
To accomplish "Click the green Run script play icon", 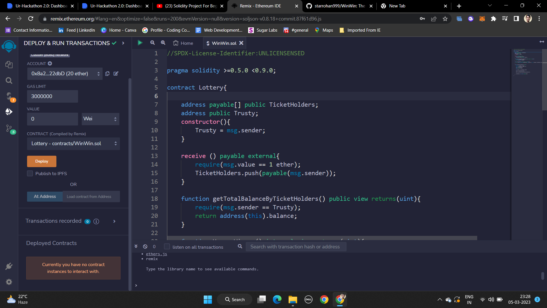I will [x=140, y=43].
